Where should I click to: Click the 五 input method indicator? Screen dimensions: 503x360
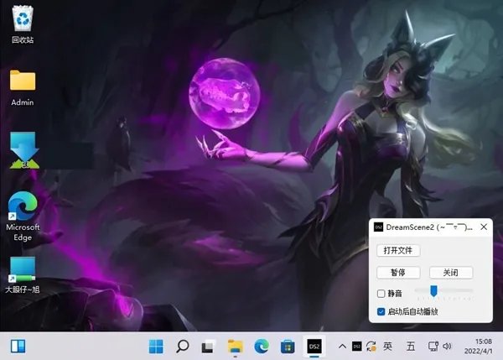(410, 345)
